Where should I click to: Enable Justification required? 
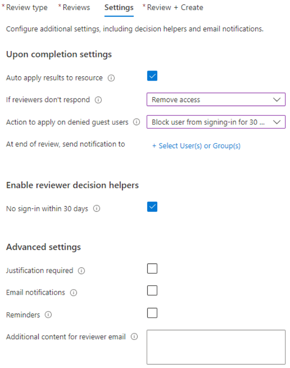(152, 269)
